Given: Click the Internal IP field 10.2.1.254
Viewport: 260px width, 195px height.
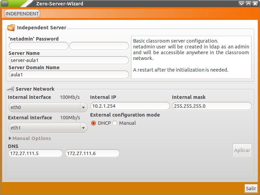Looking at the screenshot, I should coord(130,106).
